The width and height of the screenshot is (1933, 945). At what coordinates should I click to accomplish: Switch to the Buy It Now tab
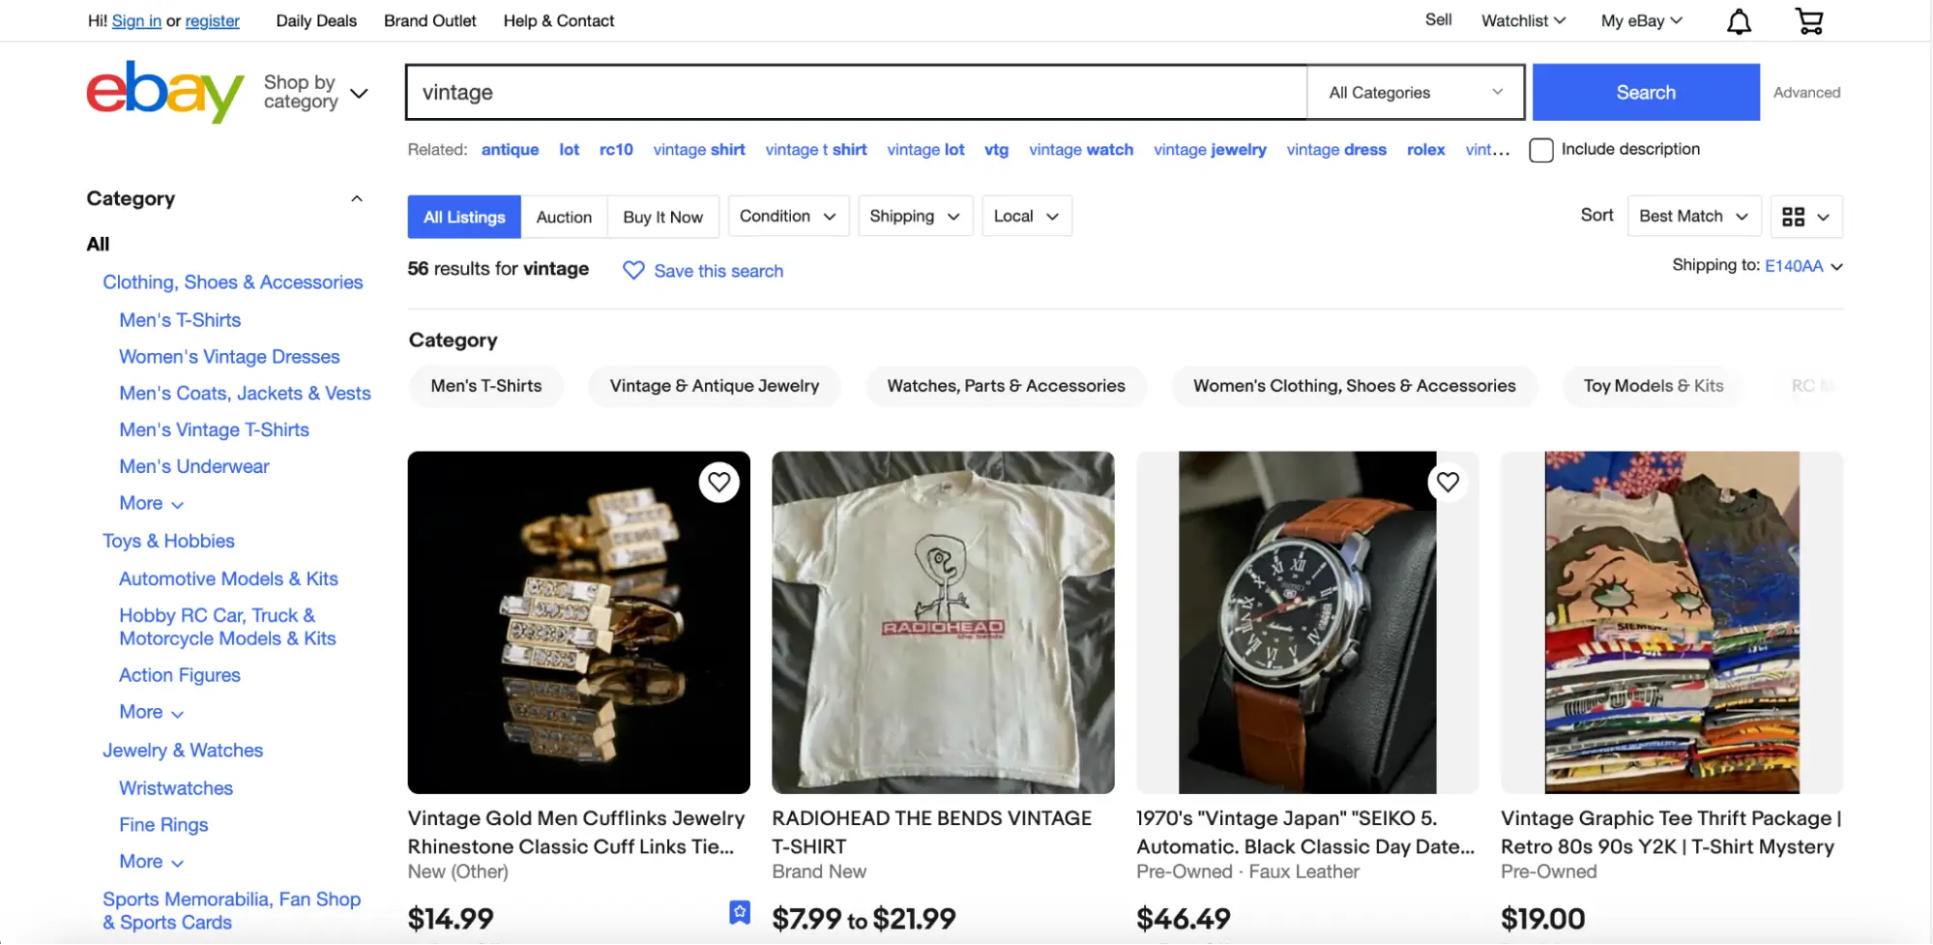click(662, 217)
